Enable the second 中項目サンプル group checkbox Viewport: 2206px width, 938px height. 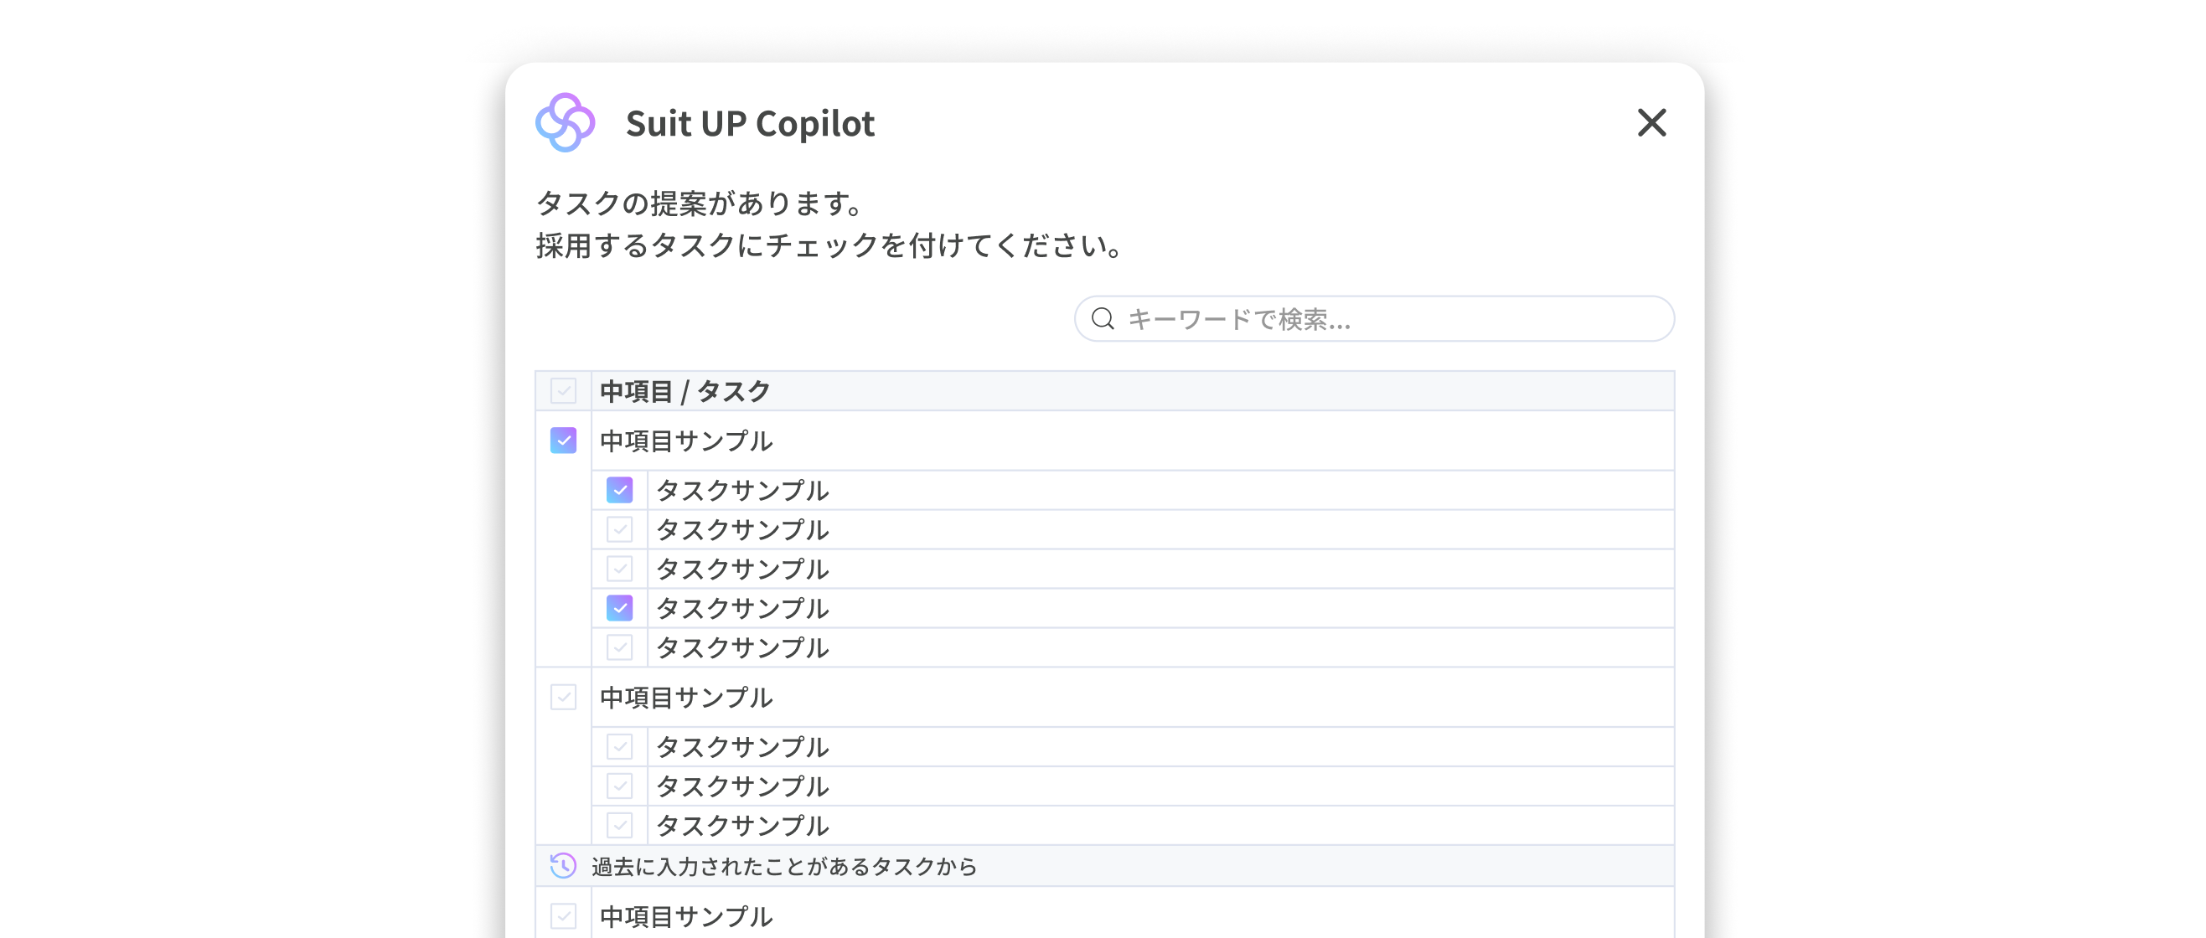(x=563, y=698)
